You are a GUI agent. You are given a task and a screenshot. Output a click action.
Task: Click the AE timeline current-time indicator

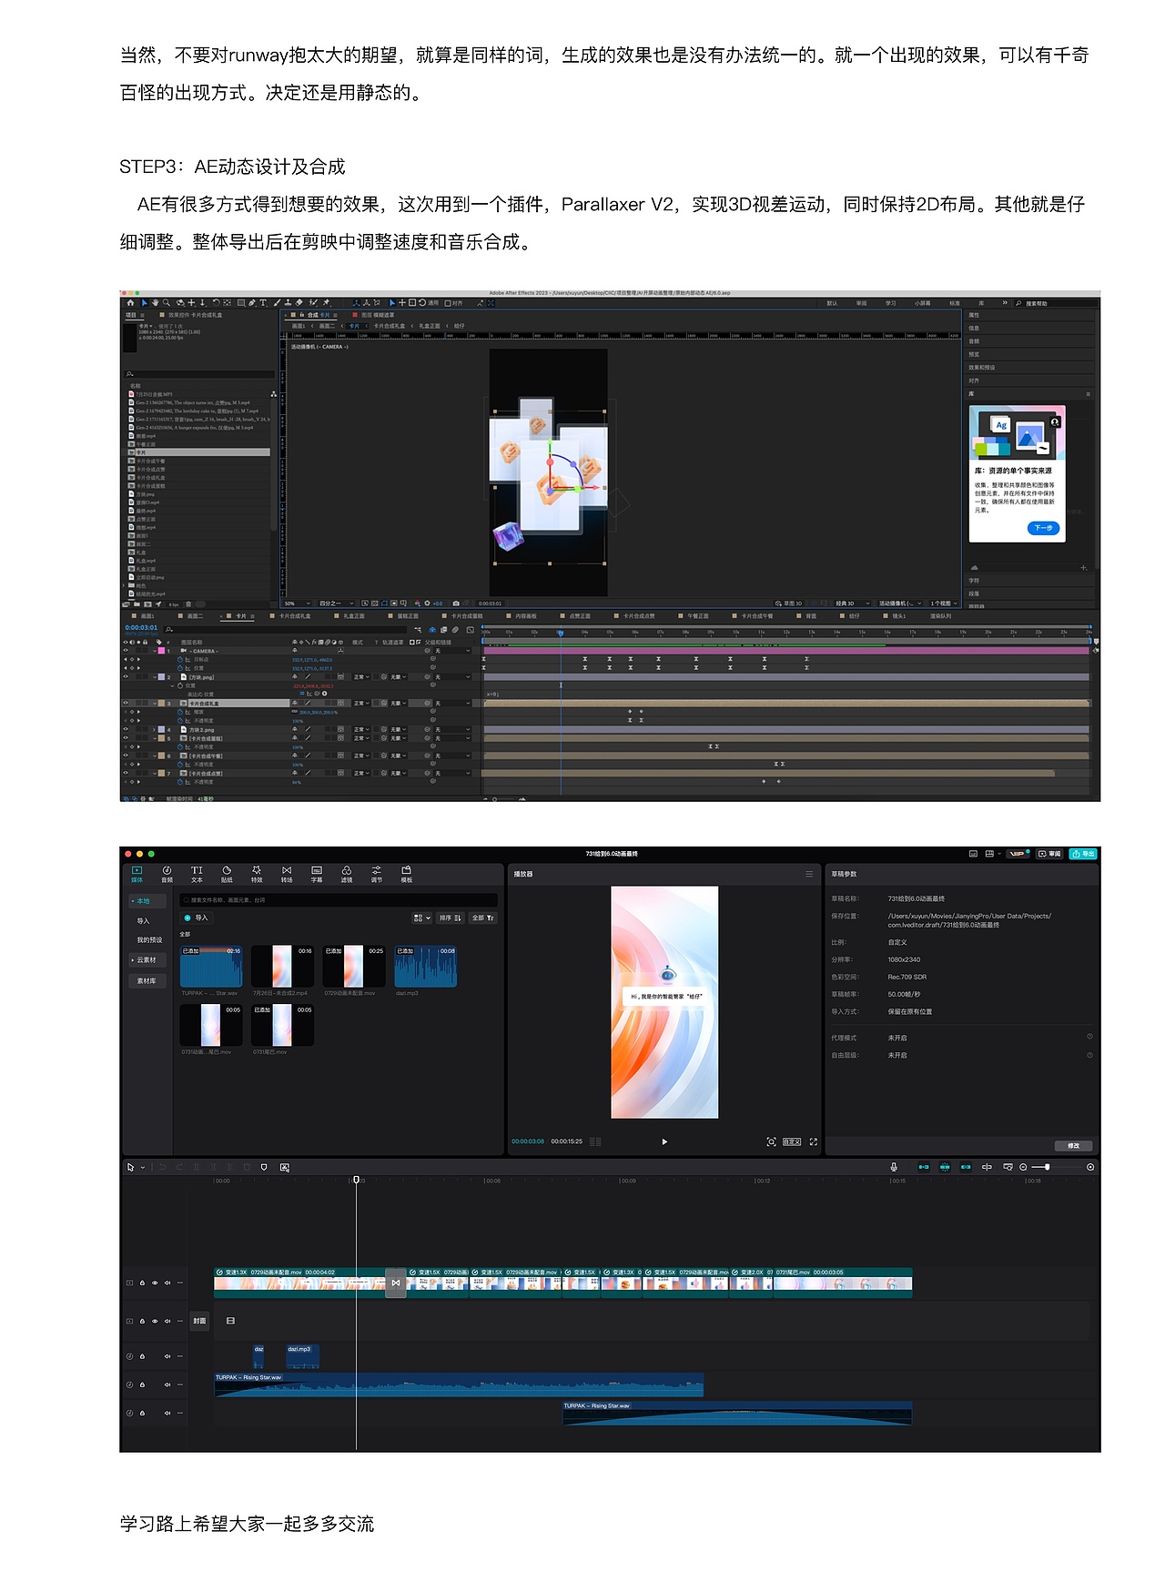561,632
